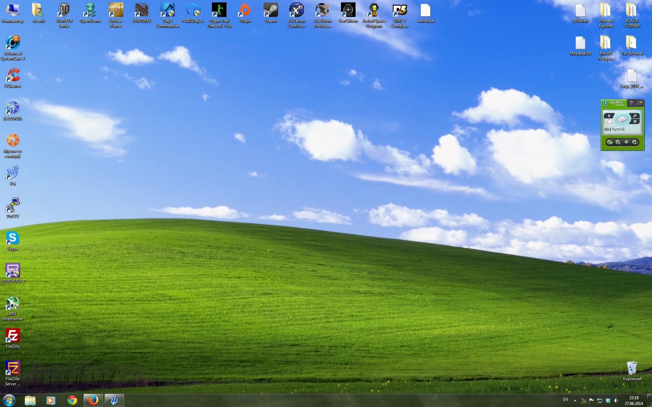The height and width of the screenshot is (407, 652).
Task: Open the Корзина recycle bin
Action: [632, 371]
